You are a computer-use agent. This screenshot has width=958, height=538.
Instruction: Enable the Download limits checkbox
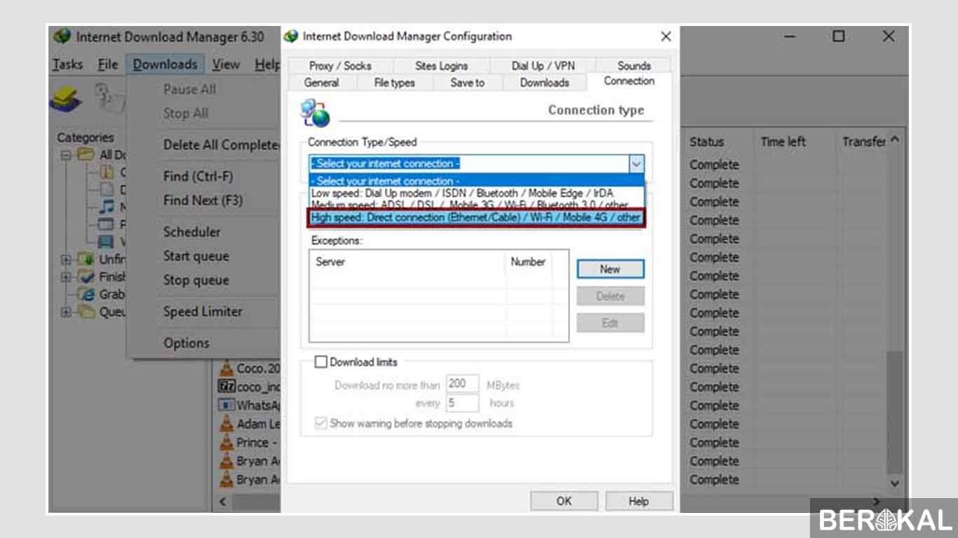[321, 362]
